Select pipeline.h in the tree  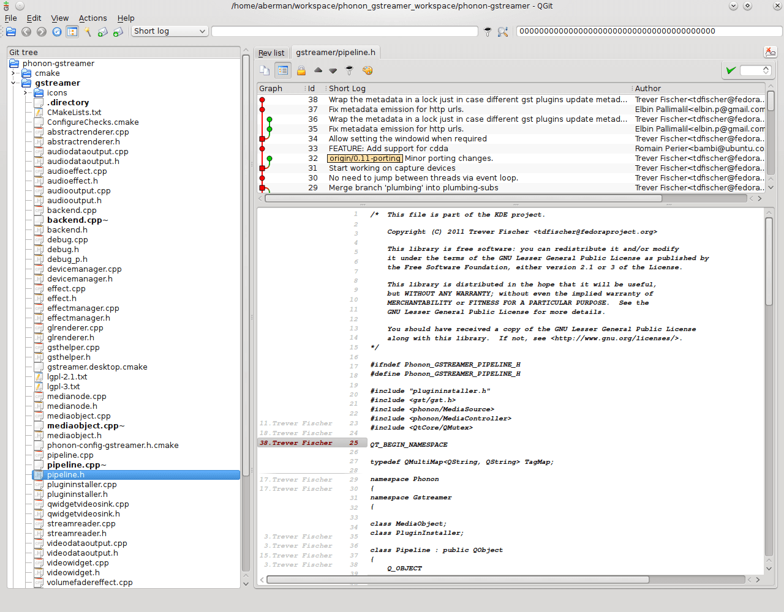136,475
